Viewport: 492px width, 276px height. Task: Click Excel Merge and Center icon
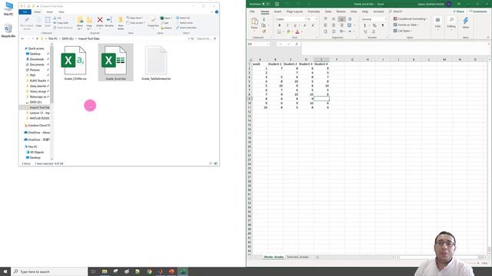(350, 25)
